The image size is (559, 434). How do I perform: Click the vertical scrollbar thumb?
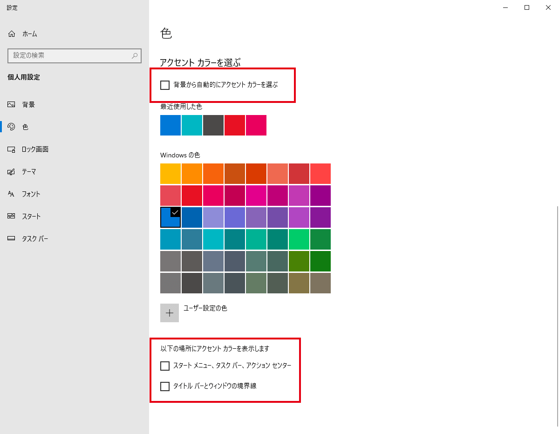558,317
